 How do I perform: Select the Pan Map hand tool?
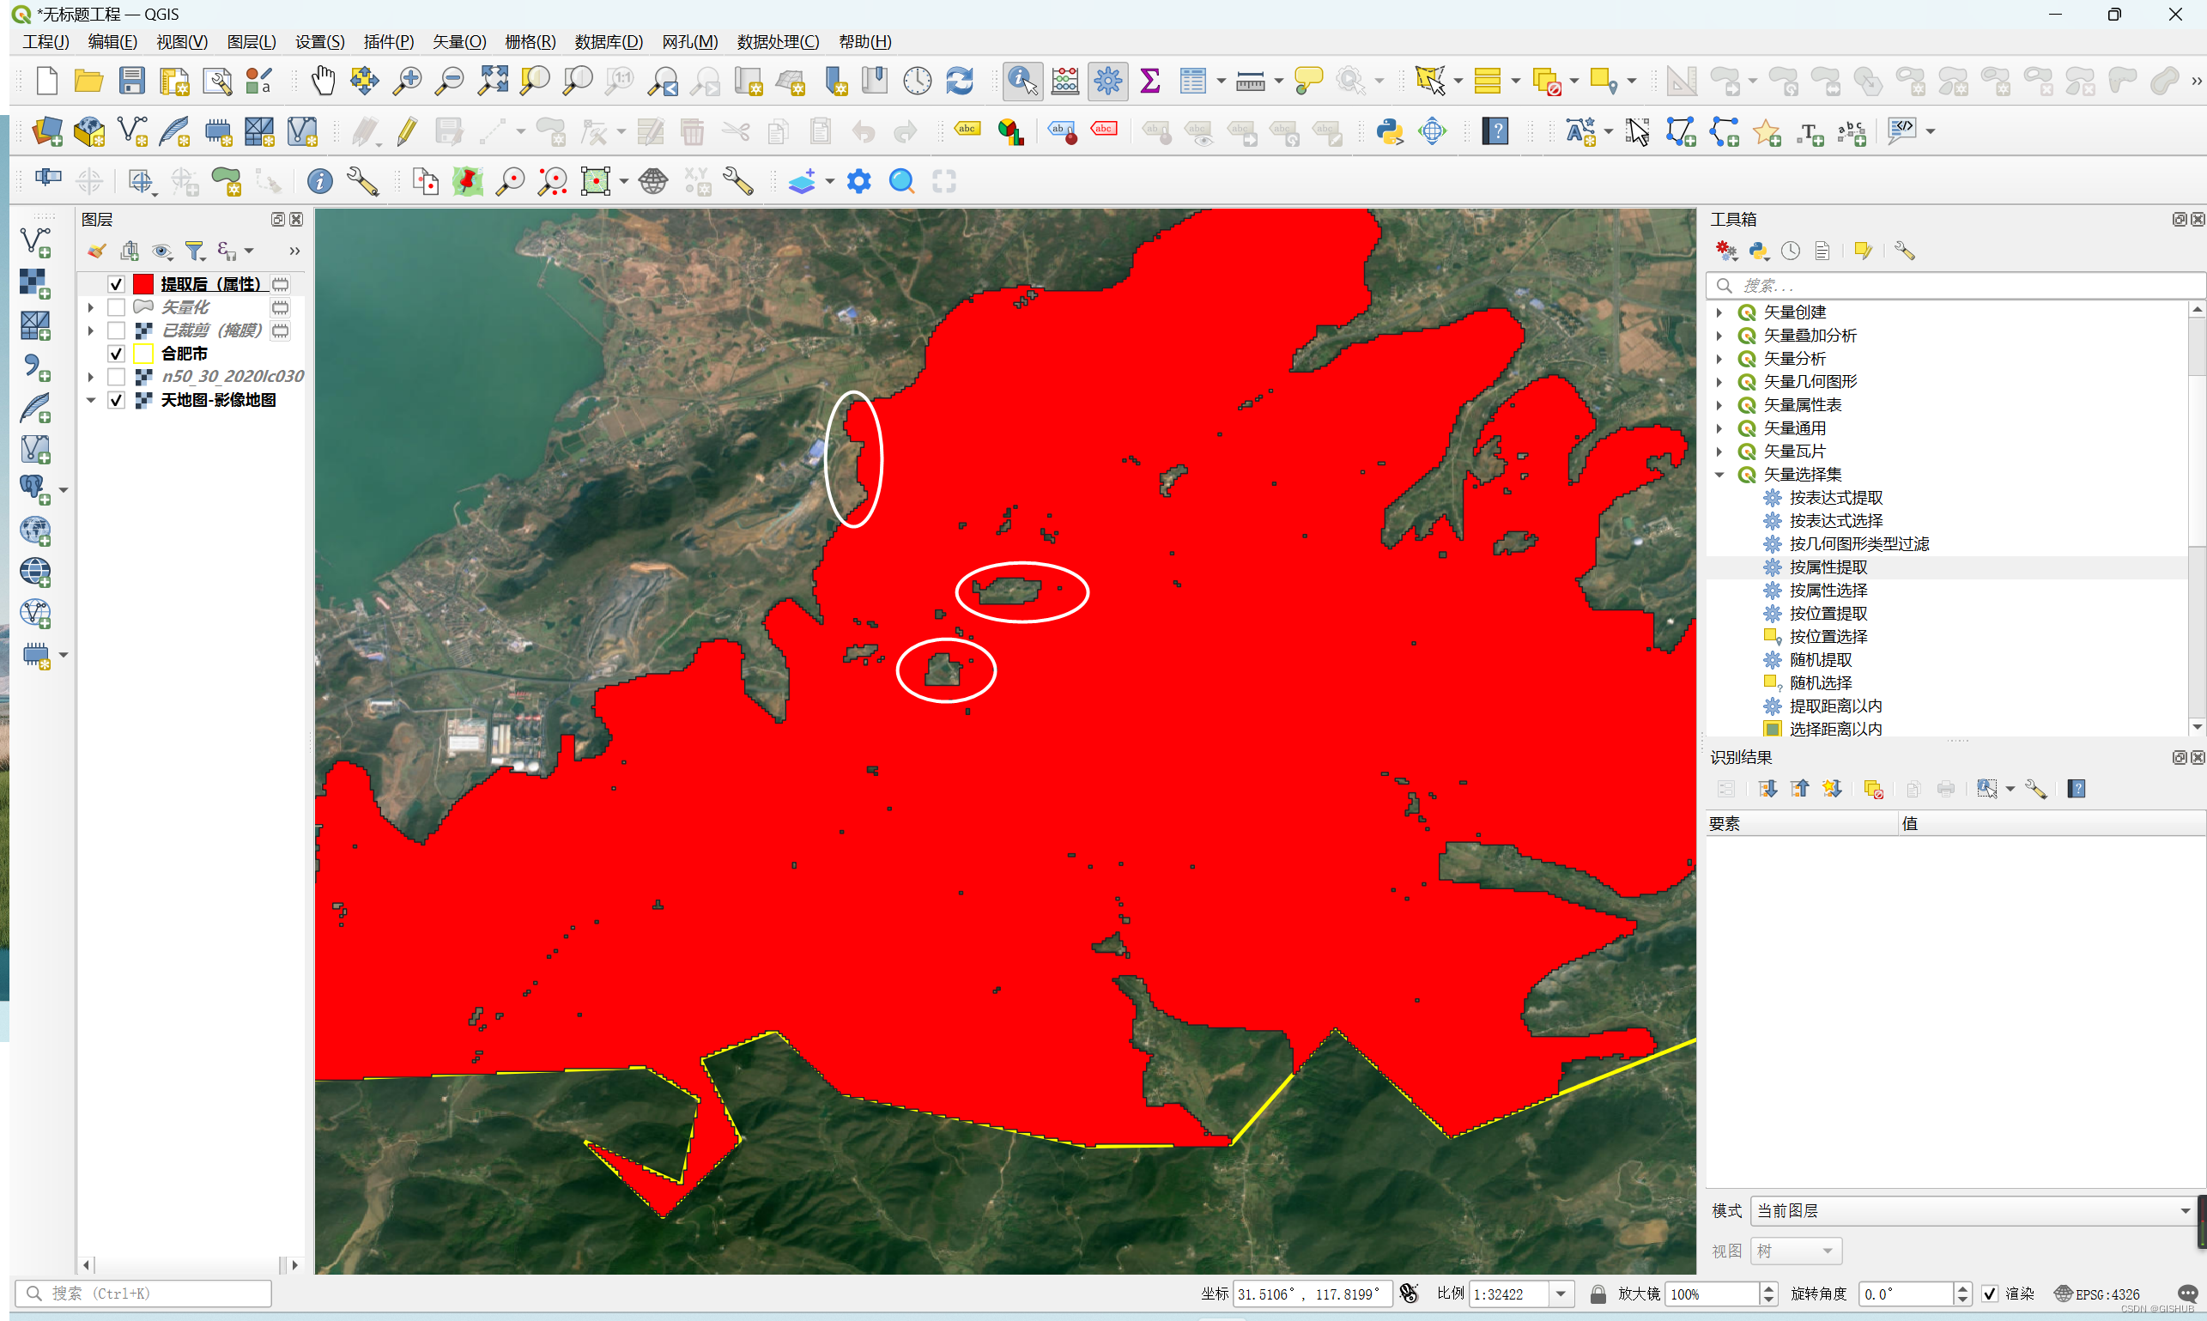[323, 81]
